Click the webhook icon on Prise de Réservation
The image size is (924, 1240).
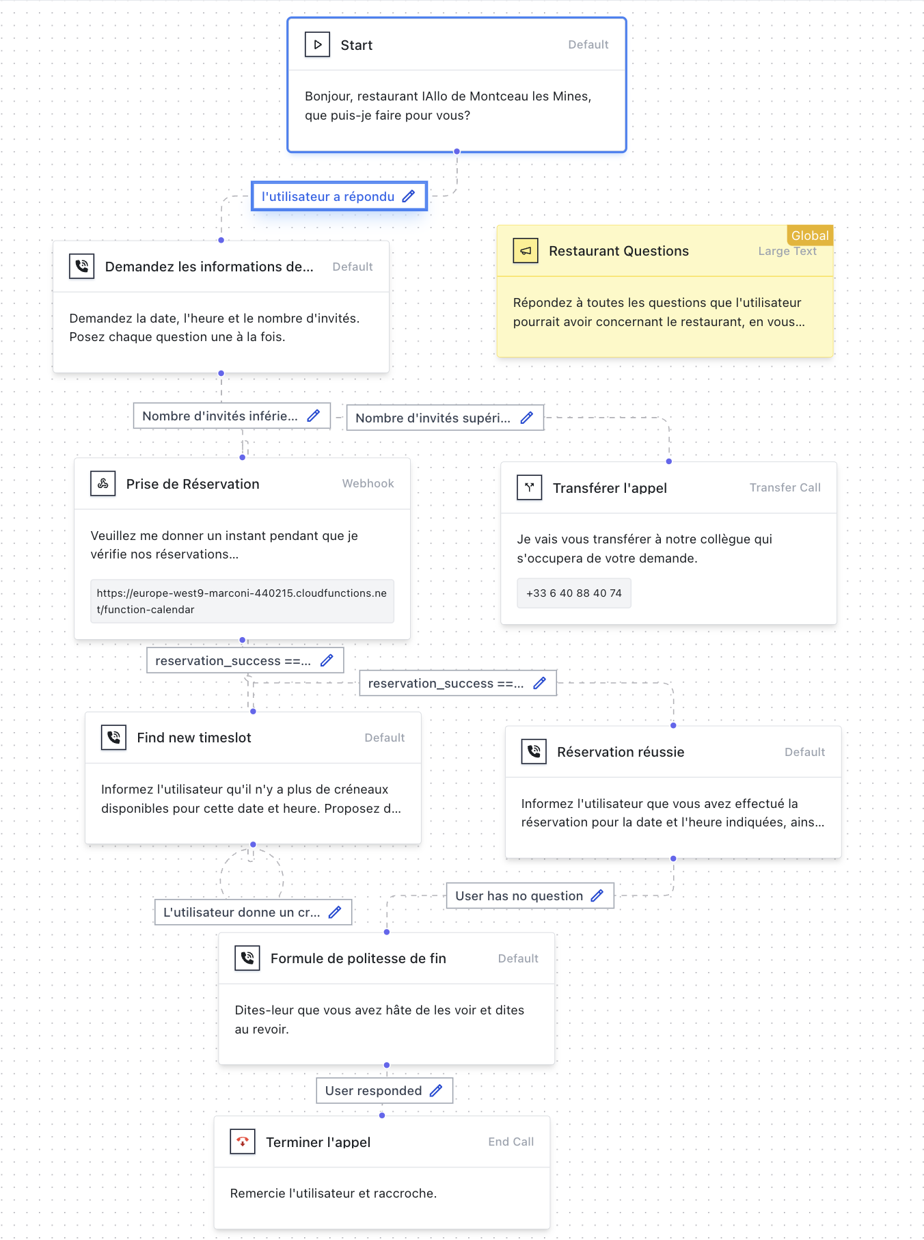tap(103, 484)
